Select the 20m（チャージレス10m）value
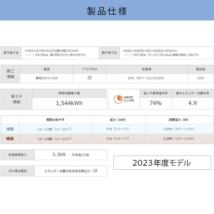The height and width of the screenshot is (214, 214). [146, 78]
